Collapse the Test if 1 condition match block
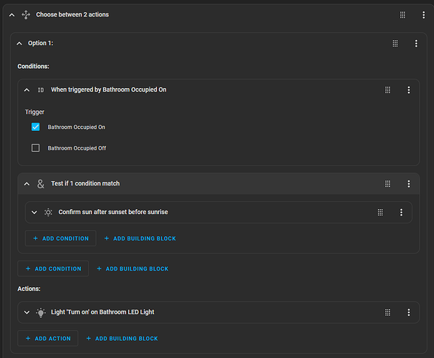 tap(26, 184)
